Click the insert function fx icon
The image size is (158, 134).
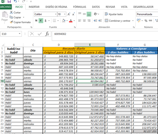(47, 34)
